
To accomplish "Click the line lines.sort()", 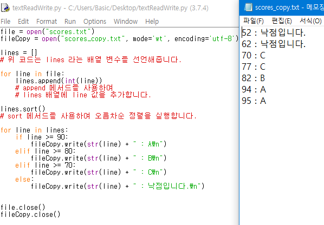I will 23,109.
